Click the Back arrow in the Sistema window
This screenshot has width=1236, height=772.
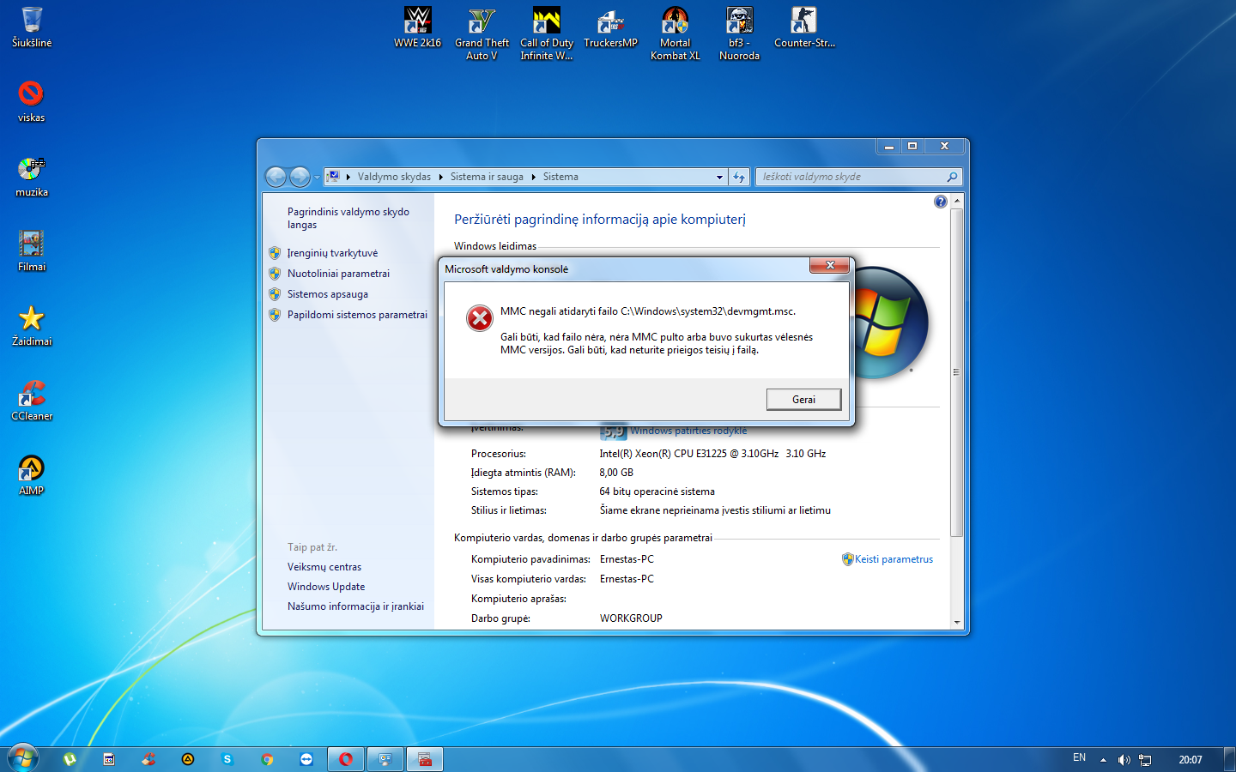(276, 177)
